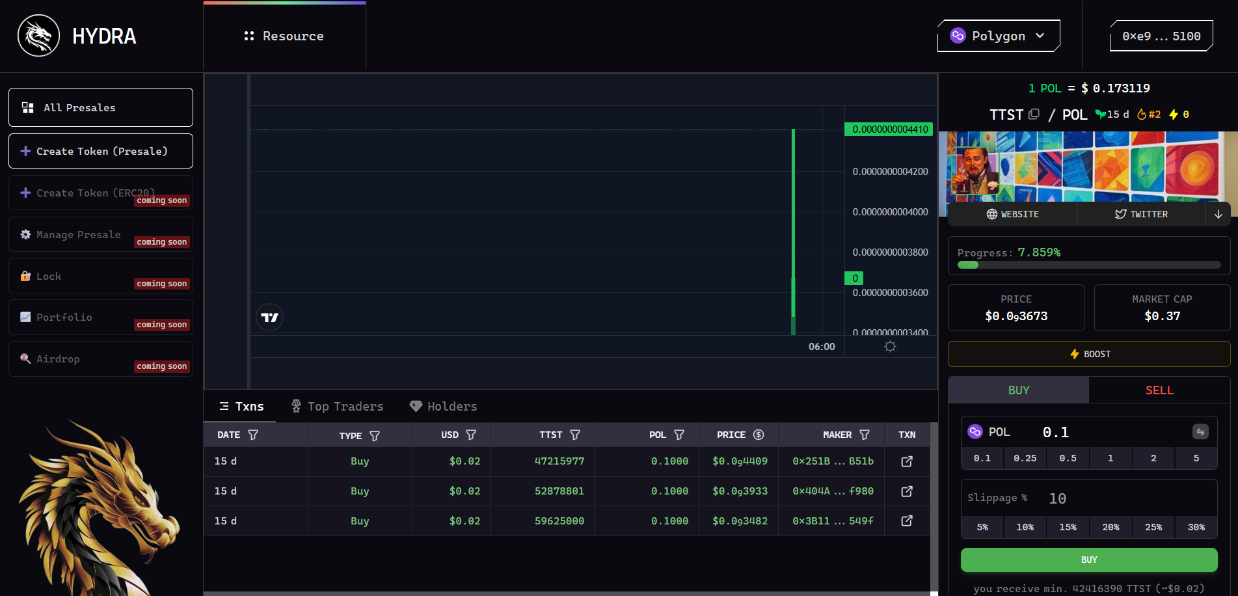Image resolution: width=1238 pixels, height=596 pixels.
Task: Click the lightning boost count icon
Action: pyautogui.click(x=1174, y=115)
